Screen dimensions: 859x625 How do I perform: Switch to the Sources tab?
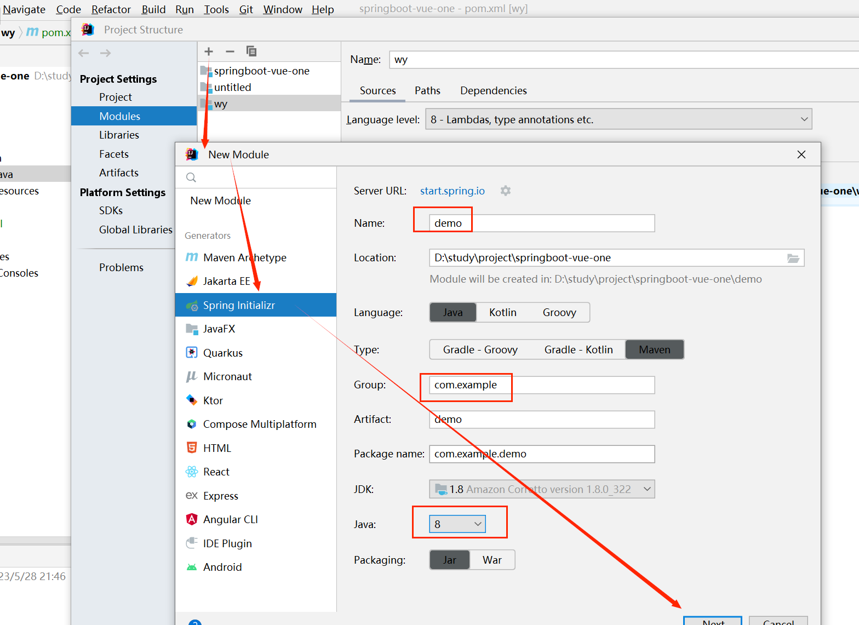[378, 90]
